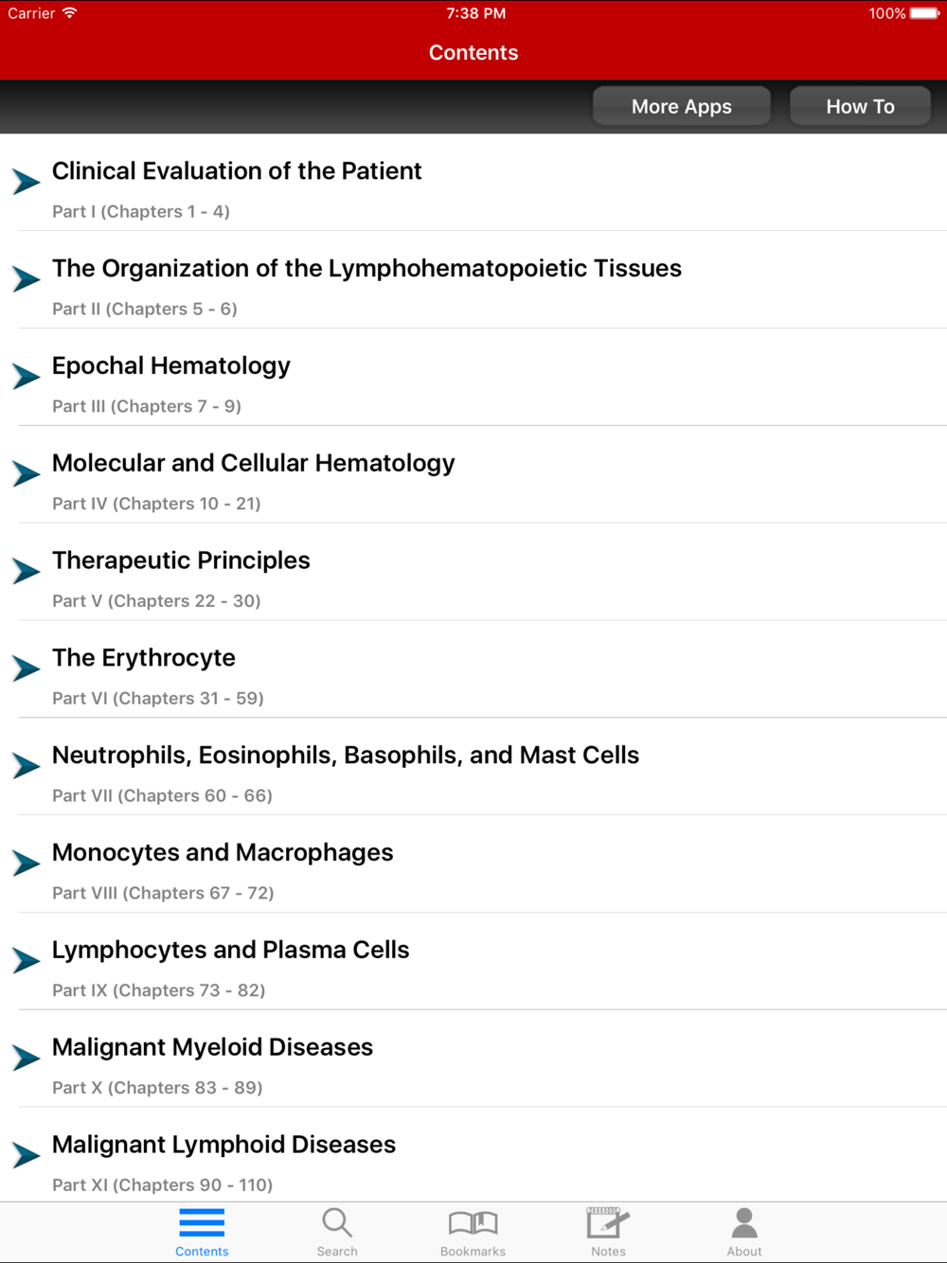Expand Monocytes and Macrophages section
The image size is (947, 1263).
point(473,863)
